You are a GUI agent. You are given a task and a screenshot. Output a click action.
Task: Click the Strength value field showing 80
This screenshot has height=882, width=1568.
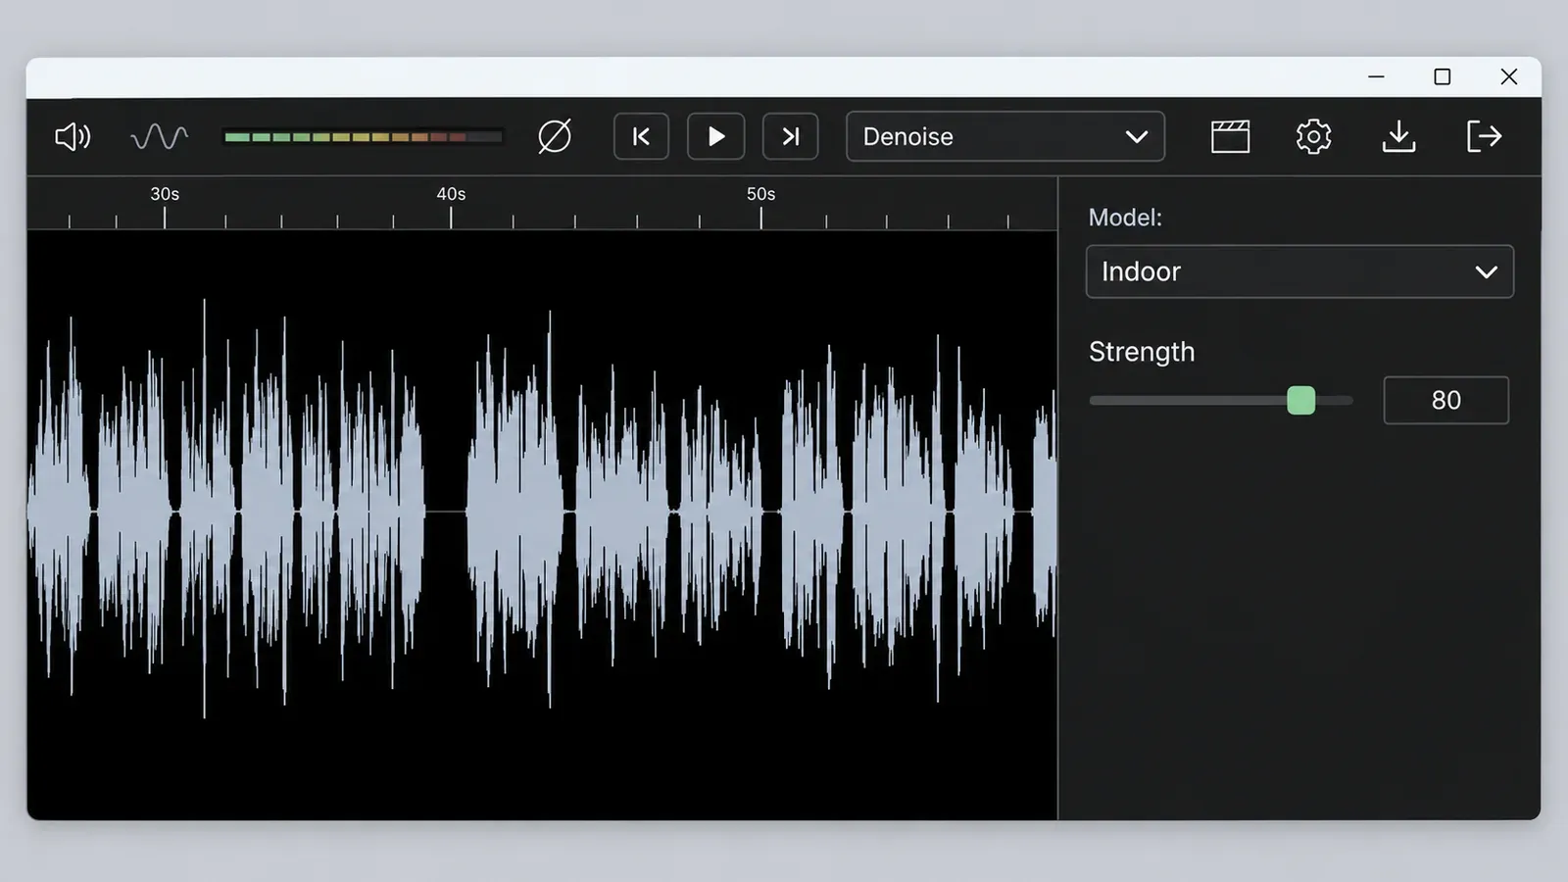click(1445, 400)
